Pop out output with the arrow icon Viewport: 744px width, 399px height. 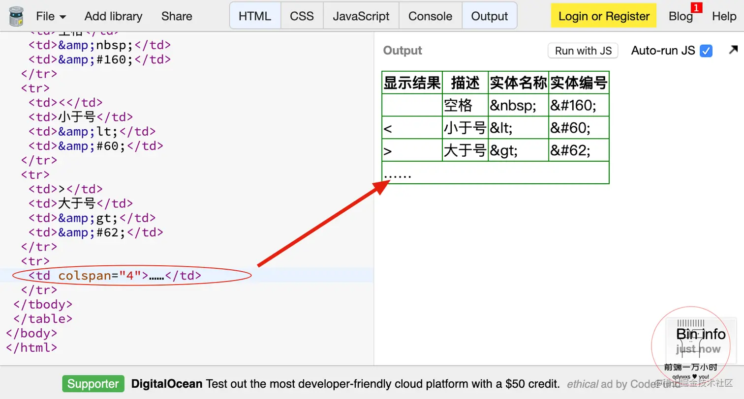733,50
